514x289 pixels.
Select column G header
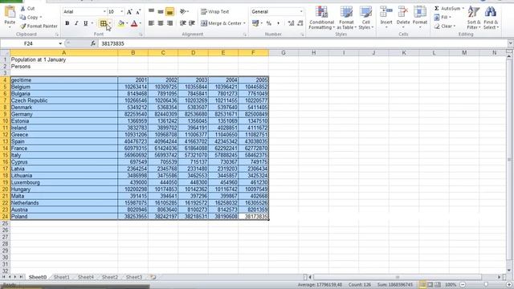284,53
